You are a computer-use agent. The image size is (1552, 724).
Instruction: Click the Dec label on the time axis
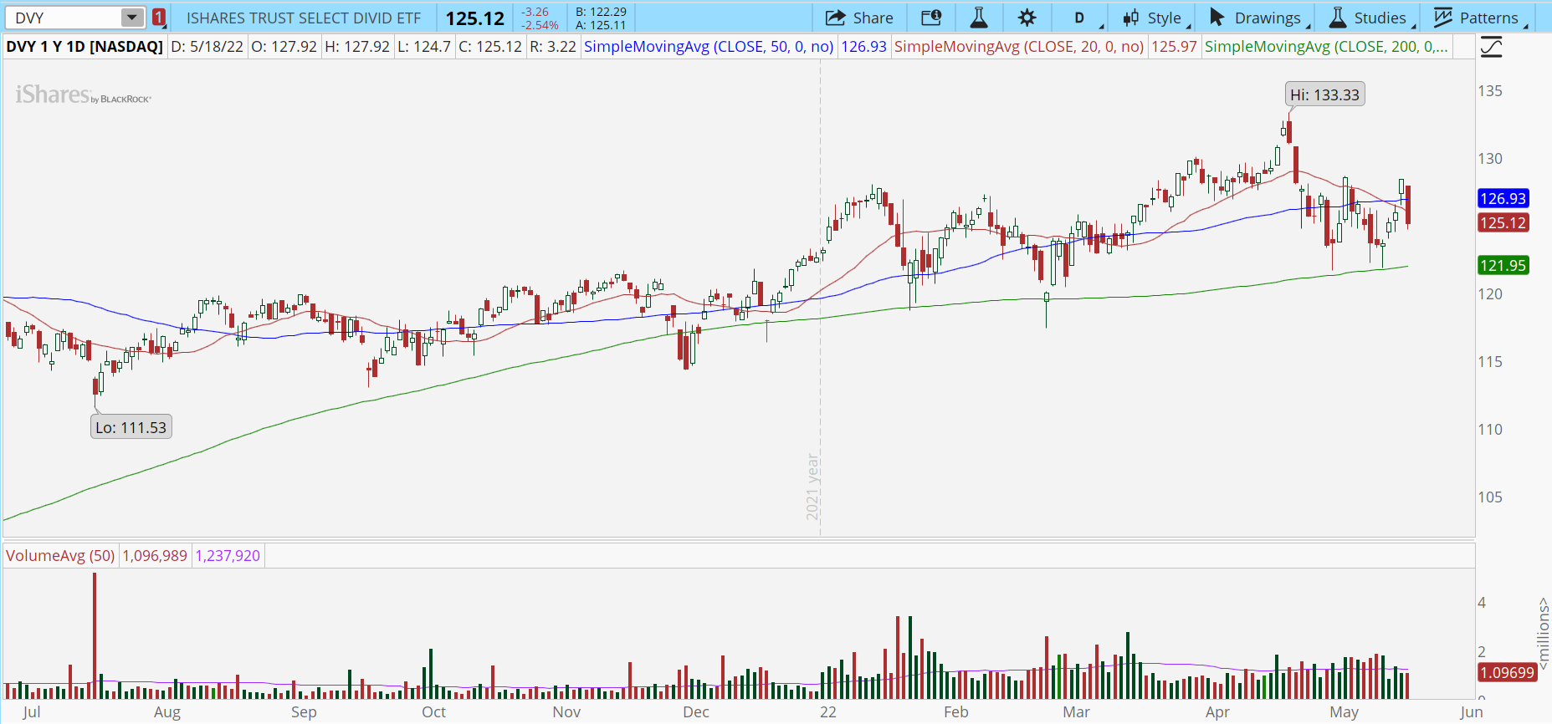coord(696,712)
